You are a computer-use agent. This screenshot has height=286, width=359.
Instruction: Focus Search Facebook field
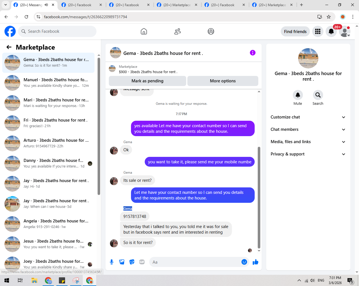click(x=57, y=31)
